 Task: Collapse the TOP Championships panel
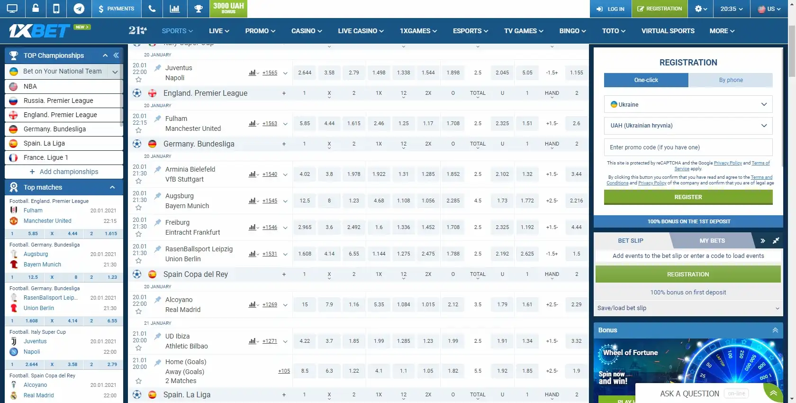(105, 55)
